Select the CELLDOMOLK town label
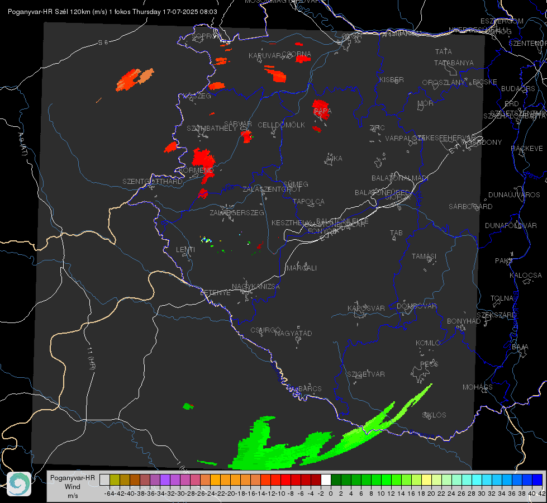Image resolution: width=547 pixels, height=503 pixels. (281, 125)
